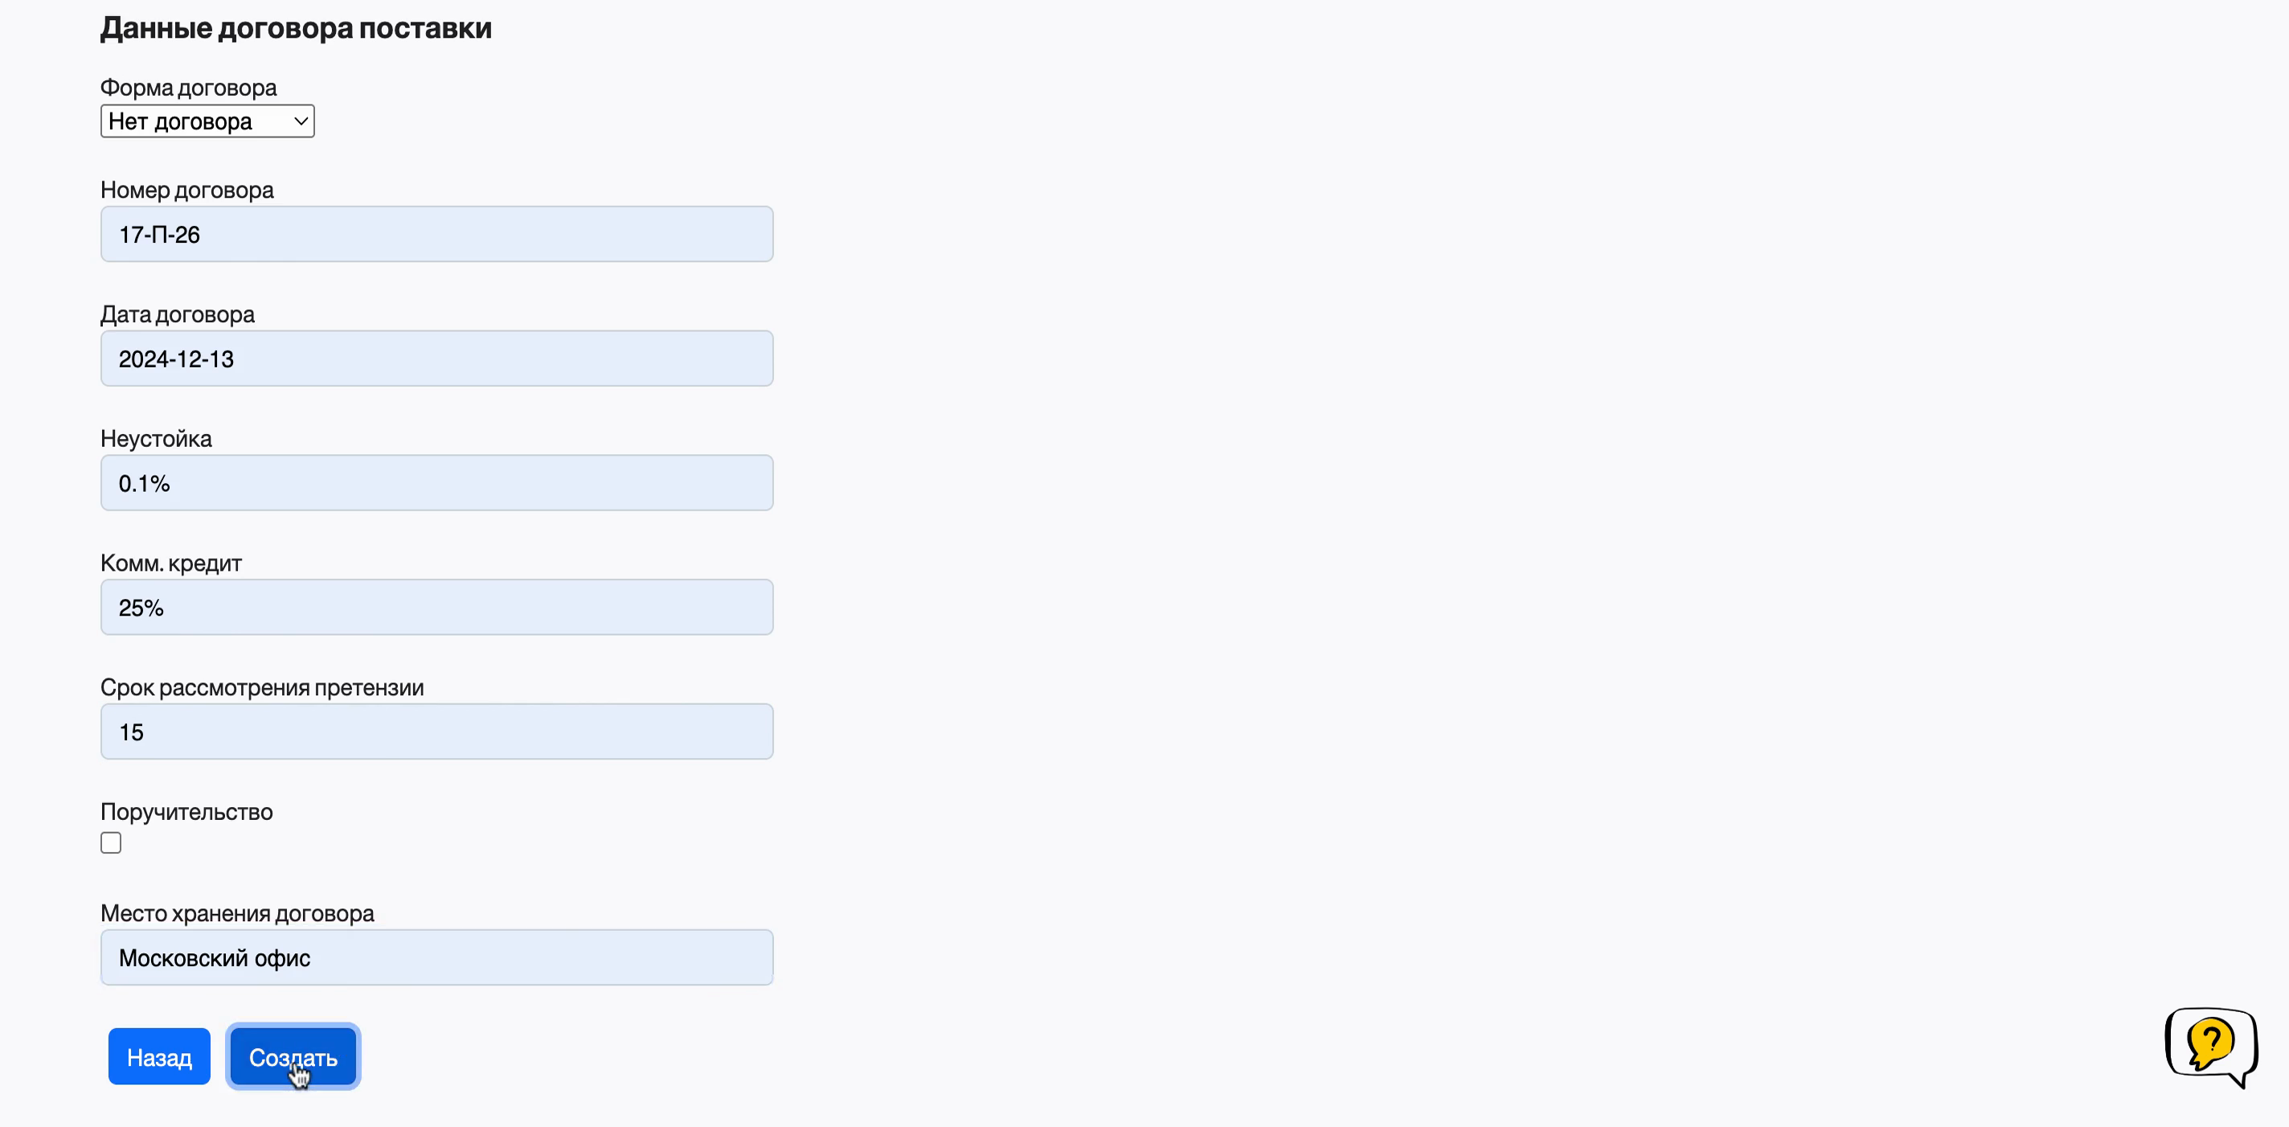Toggle the Поручительство checkbox

111,842
